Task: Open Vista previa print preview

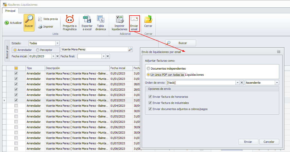Action: 48,19
